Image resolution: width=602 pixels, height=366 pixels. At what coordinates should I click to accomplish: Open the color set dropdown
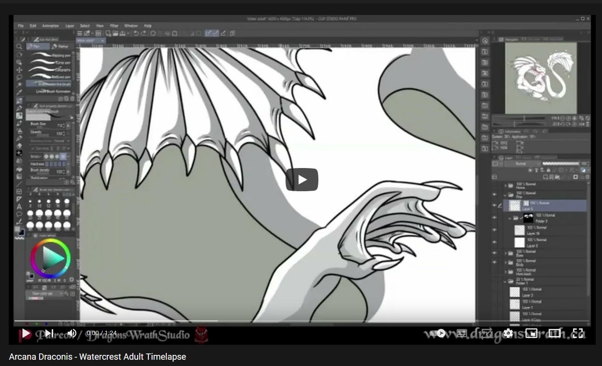(x=44, y=294)
